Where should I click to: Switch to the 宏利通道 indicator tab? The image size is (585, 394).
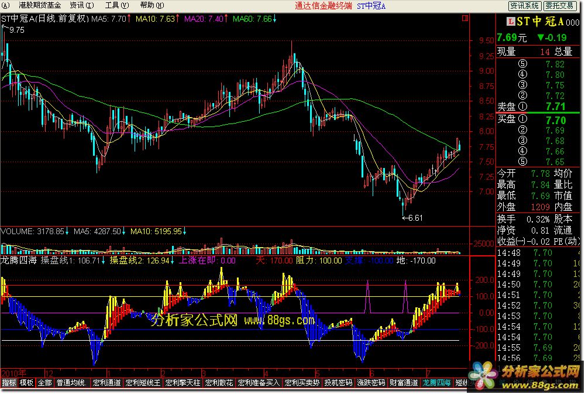(x=106, y=382)
